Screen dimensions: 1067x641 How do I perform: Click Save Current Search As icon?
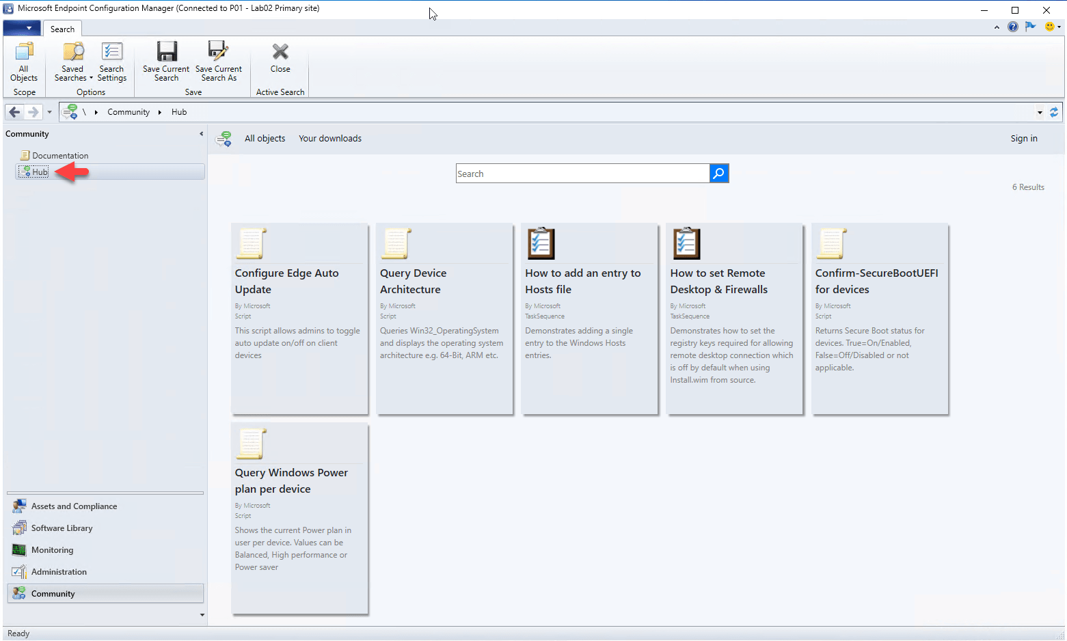(218, 52)
